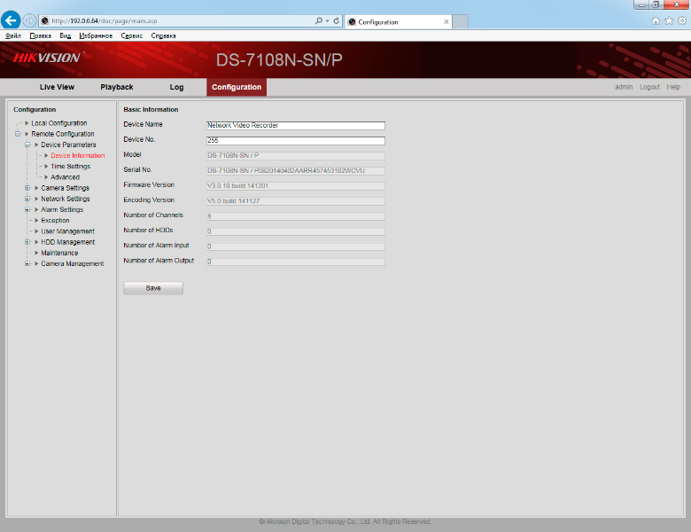Click the Logout link
This screenshot has width=691, height=532.
point(649,87)
